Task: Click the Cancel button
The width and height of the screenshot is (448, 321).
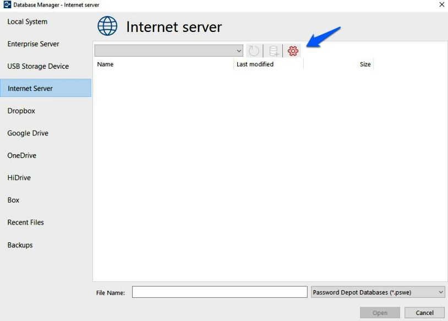Action: (424, 313)
